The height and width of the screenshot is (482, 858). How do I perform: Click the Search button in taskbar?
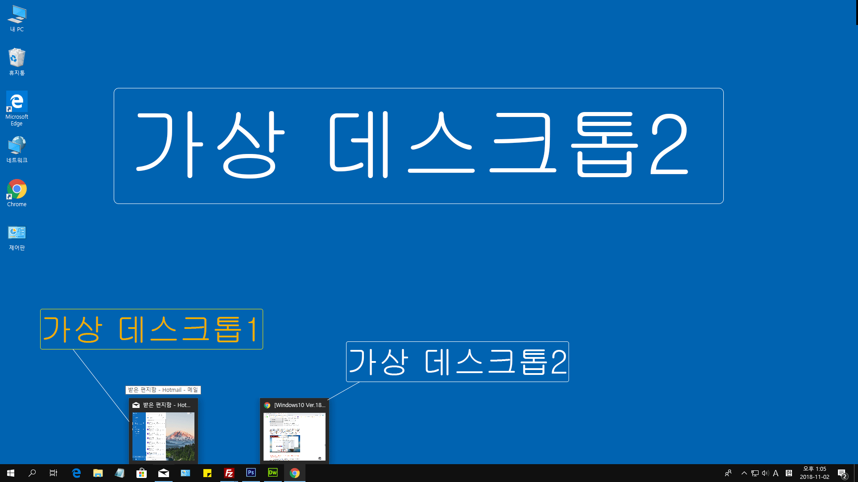pyautogui.click(x=33, y=473)
